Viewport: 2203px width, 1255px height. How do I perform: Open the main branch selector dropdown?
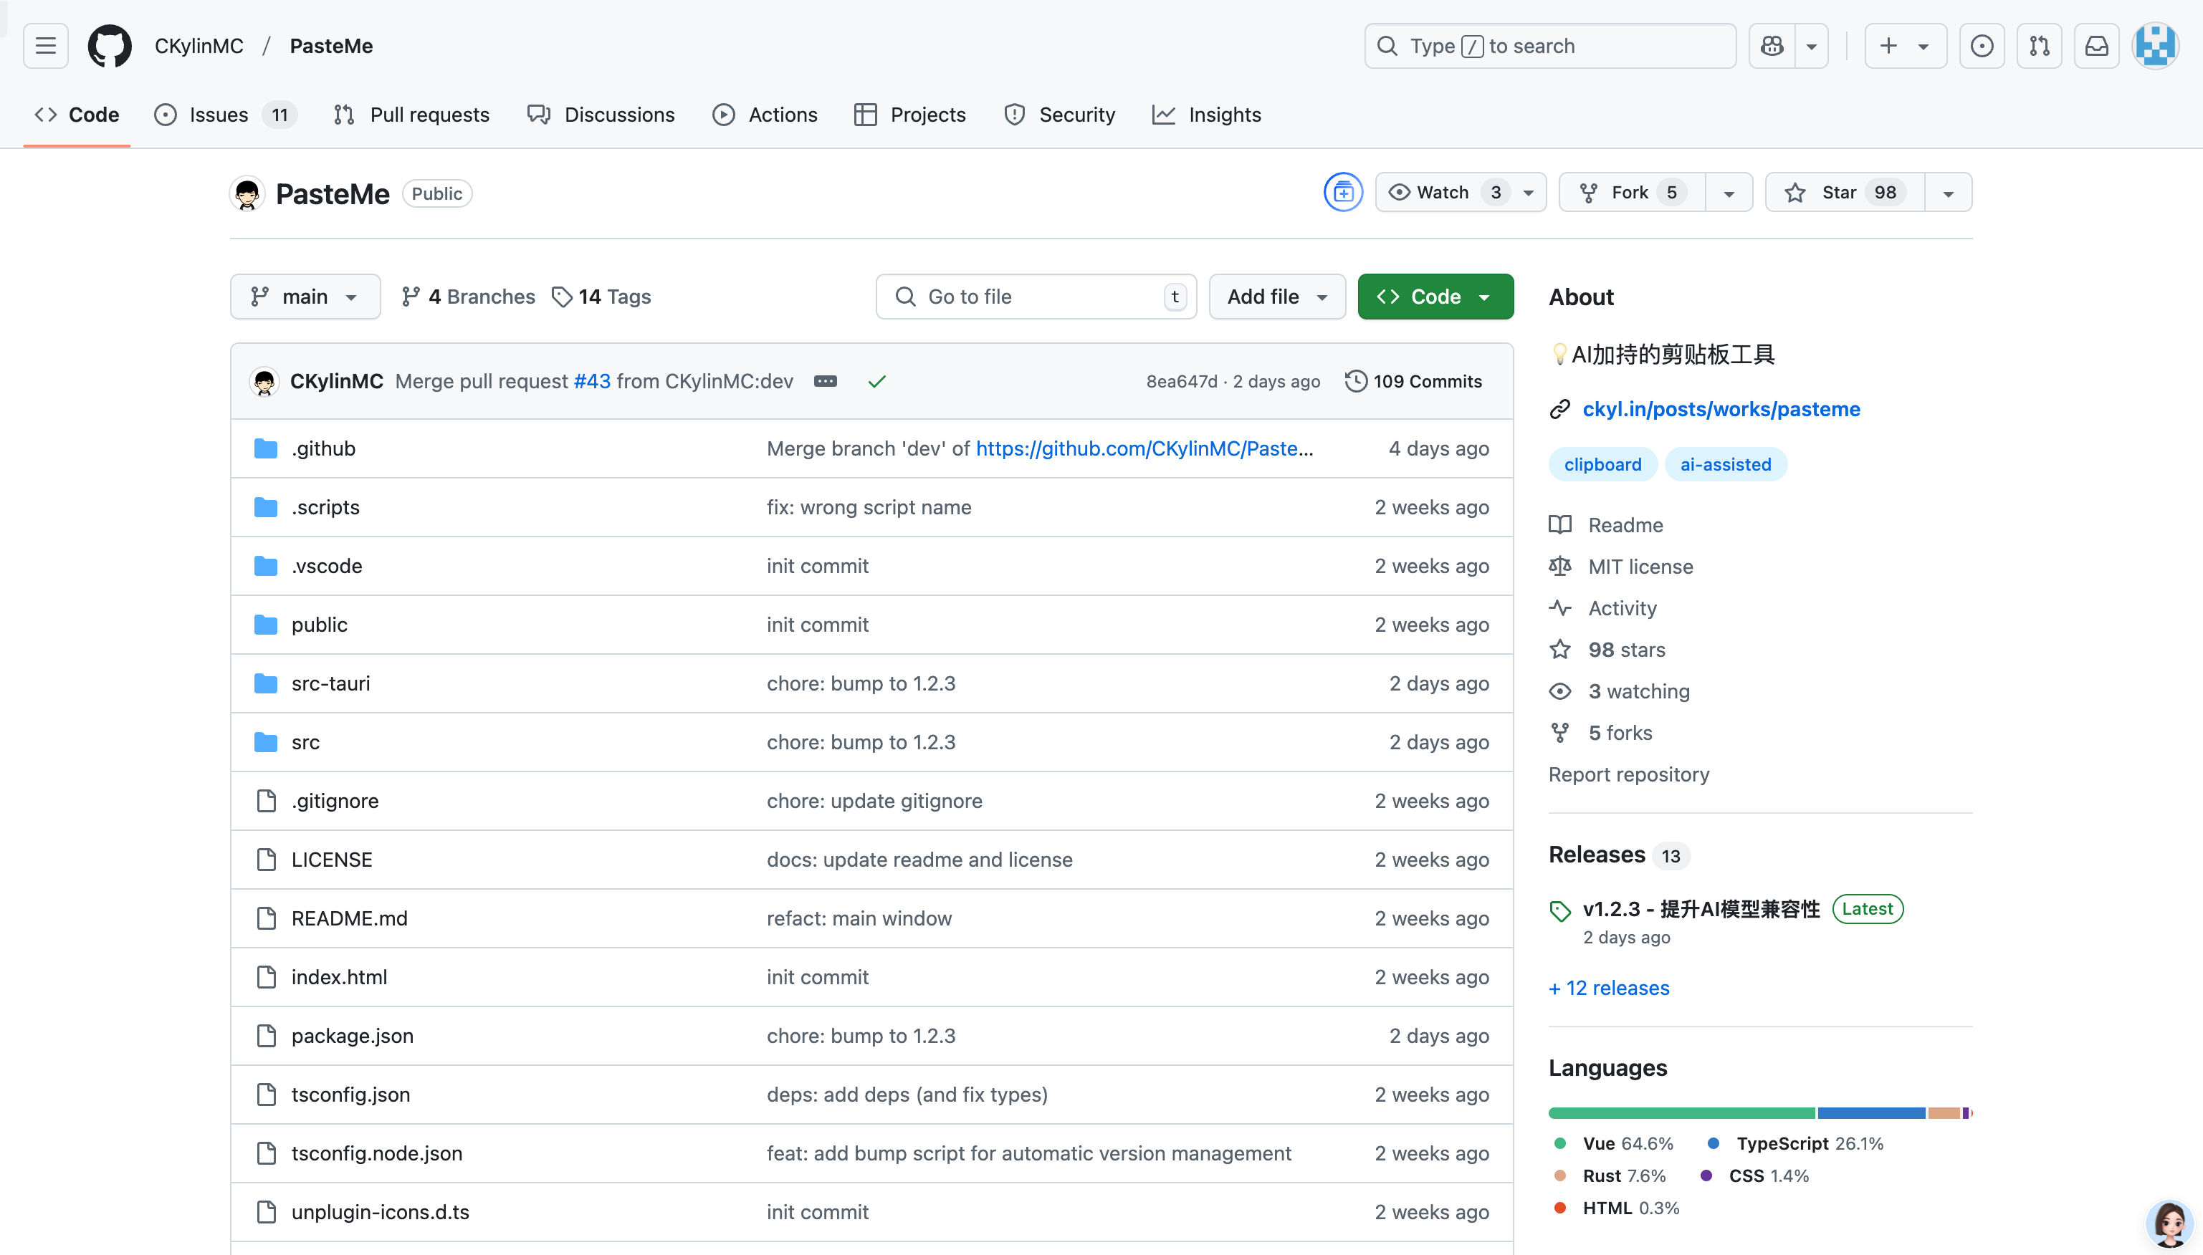(x=305, y=297)
